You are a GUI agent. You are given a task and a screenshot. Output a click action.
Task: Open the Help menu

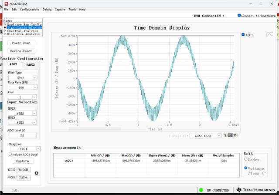click(x=82, y=10)
